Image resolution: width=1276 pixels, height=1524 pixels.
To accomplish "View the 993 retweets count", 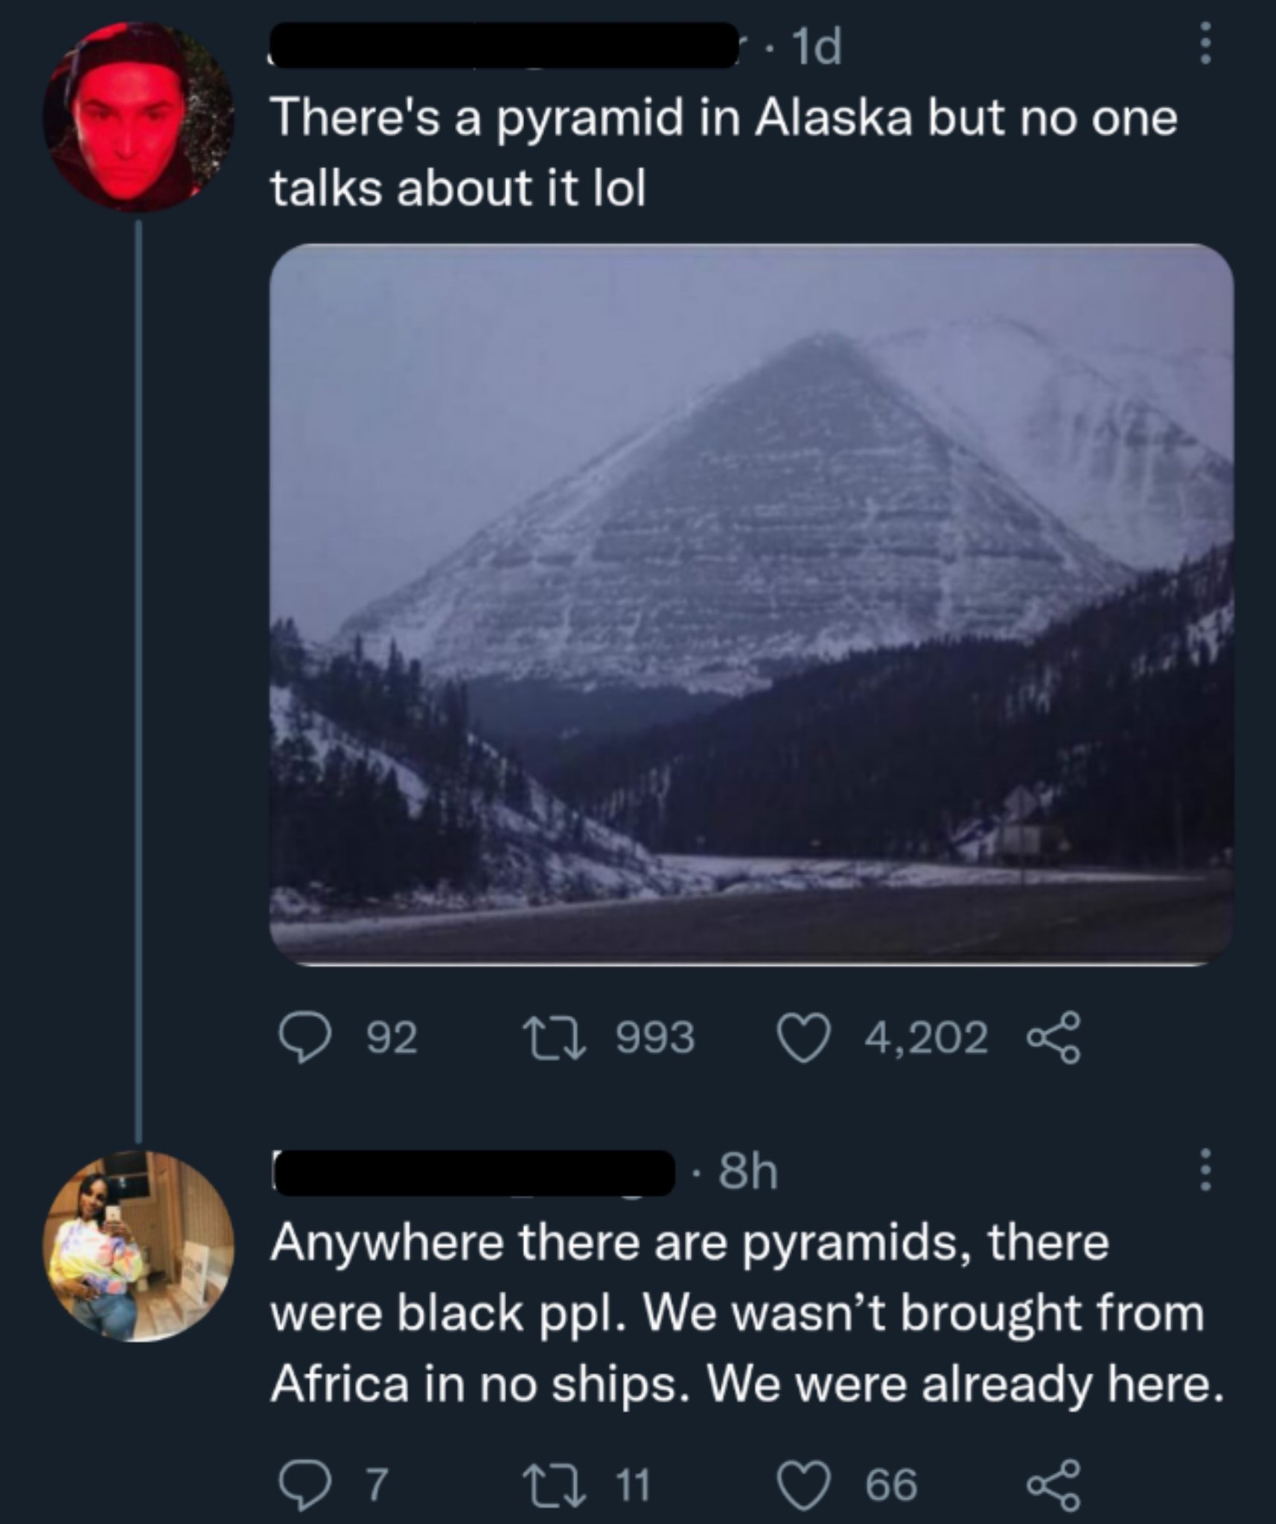I will point(654,1038).
